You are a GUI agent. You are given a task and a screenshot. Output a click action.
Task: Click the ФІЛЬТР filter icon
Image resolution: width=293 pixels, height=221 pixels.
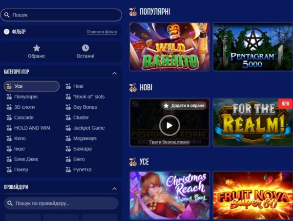point(6,32)
